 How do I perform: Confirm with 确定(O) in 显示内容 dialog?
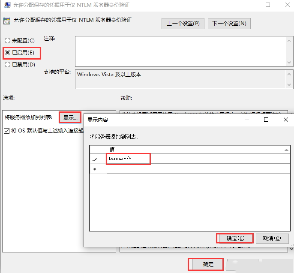(x=235, y=238)
